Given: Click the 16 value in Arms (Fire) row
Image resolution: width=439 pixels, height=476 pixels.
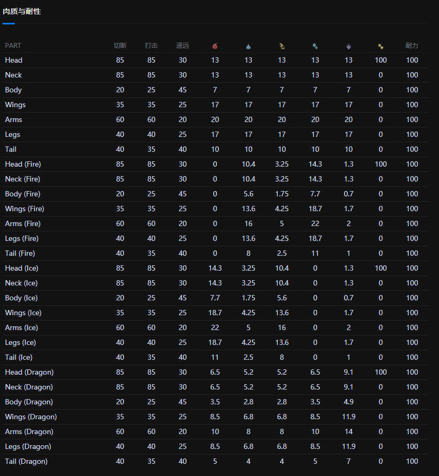Looking at the screenshot, I should point(248,224).
